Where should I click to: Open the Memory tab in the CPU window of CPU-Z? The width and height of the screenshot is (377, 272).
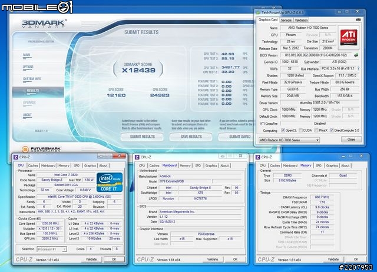(64, 165)
